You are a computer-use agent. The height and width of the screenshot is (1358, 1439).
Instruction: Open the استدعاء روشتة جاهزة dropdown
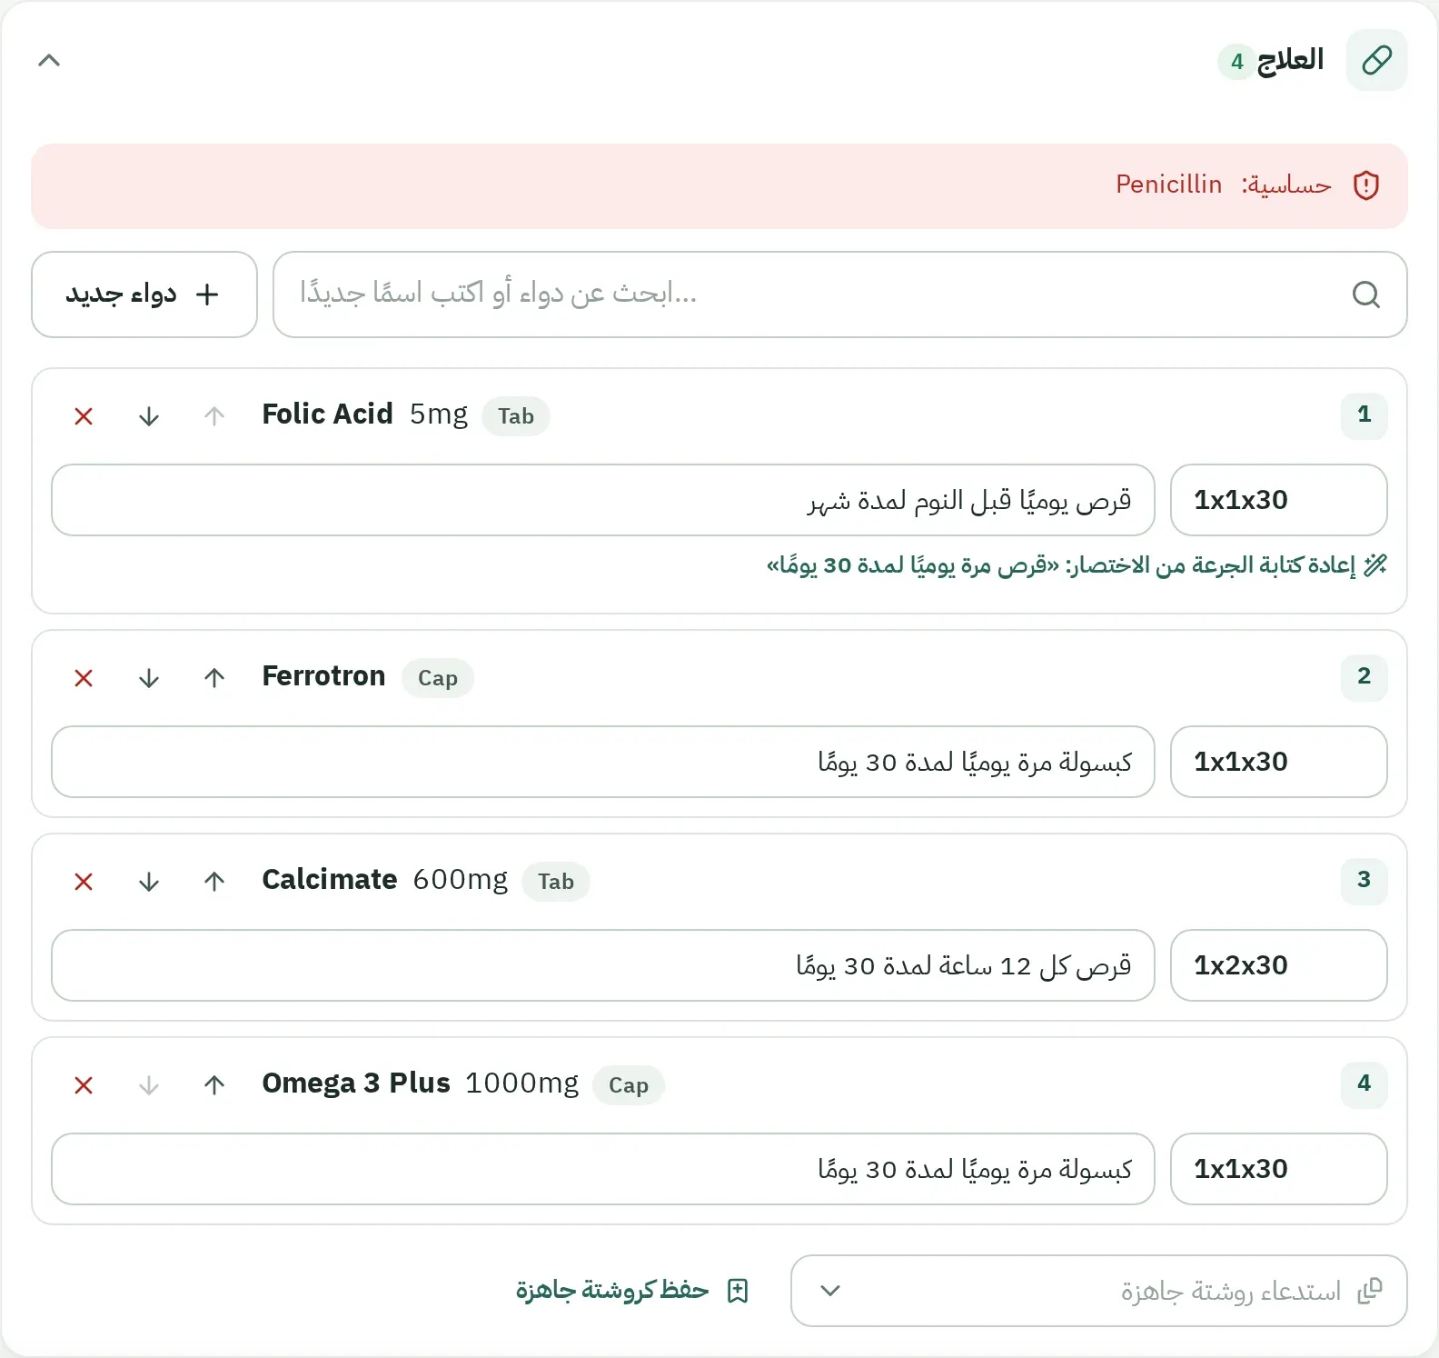pos(1099,1291)
